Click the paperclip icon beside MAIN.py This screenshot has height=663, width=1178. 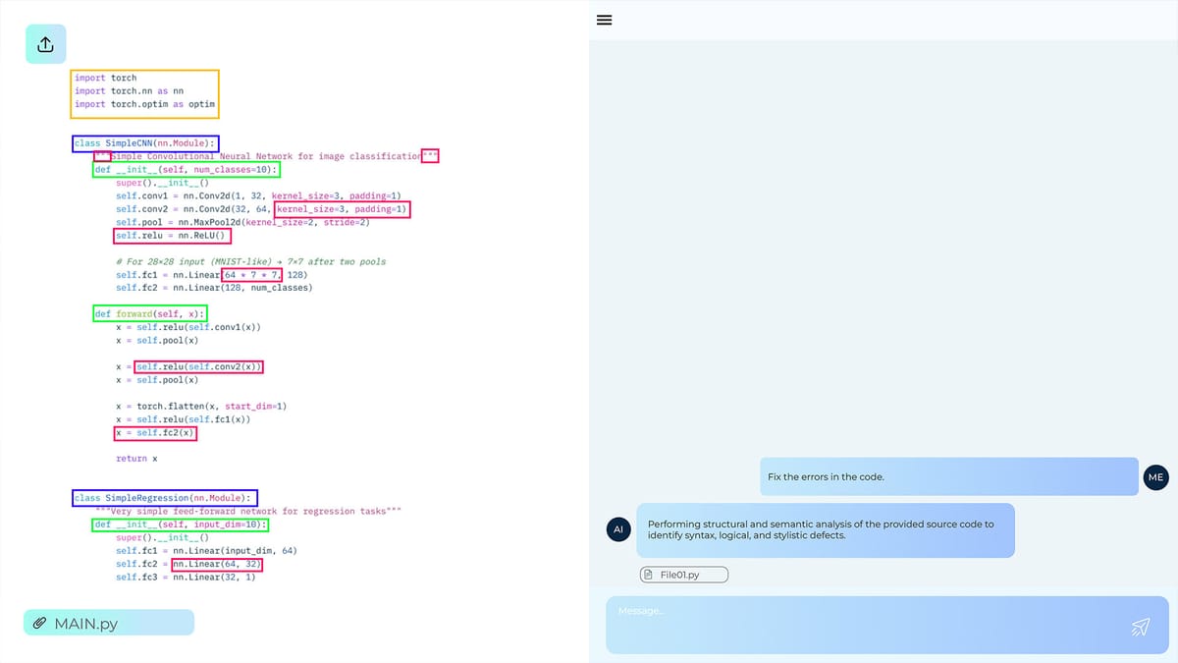point(40,623)
